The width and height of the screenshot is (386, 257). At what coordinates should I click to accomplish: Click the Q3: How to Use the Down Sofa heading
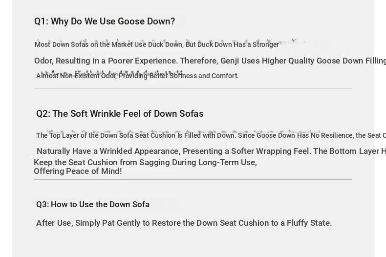pos(93,204)
